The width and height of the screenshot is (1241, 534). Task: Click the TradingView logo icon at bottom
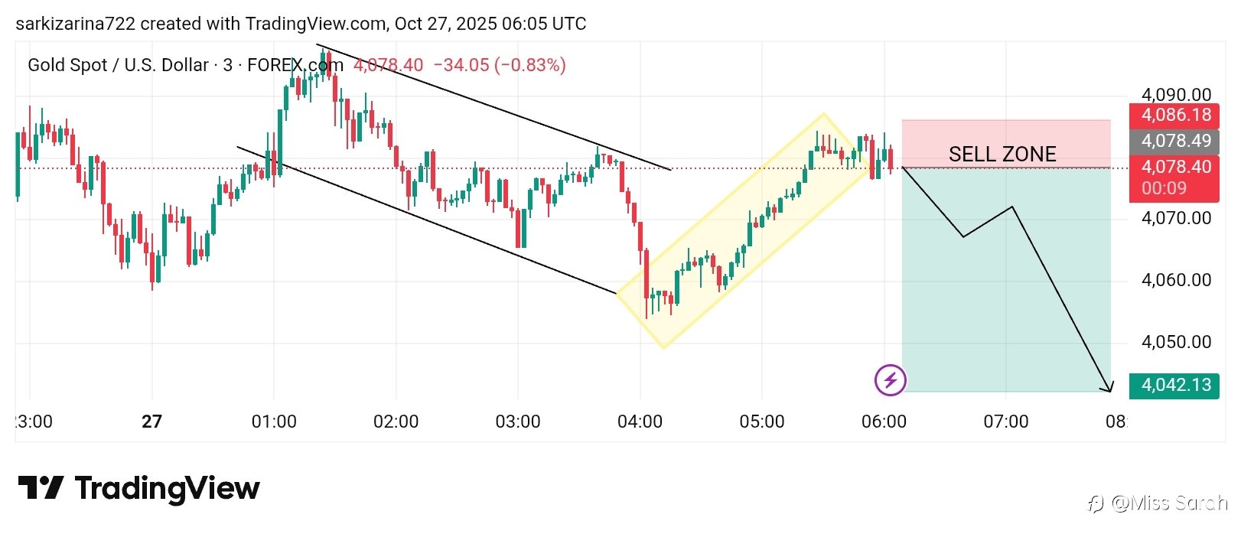point(41,488)
